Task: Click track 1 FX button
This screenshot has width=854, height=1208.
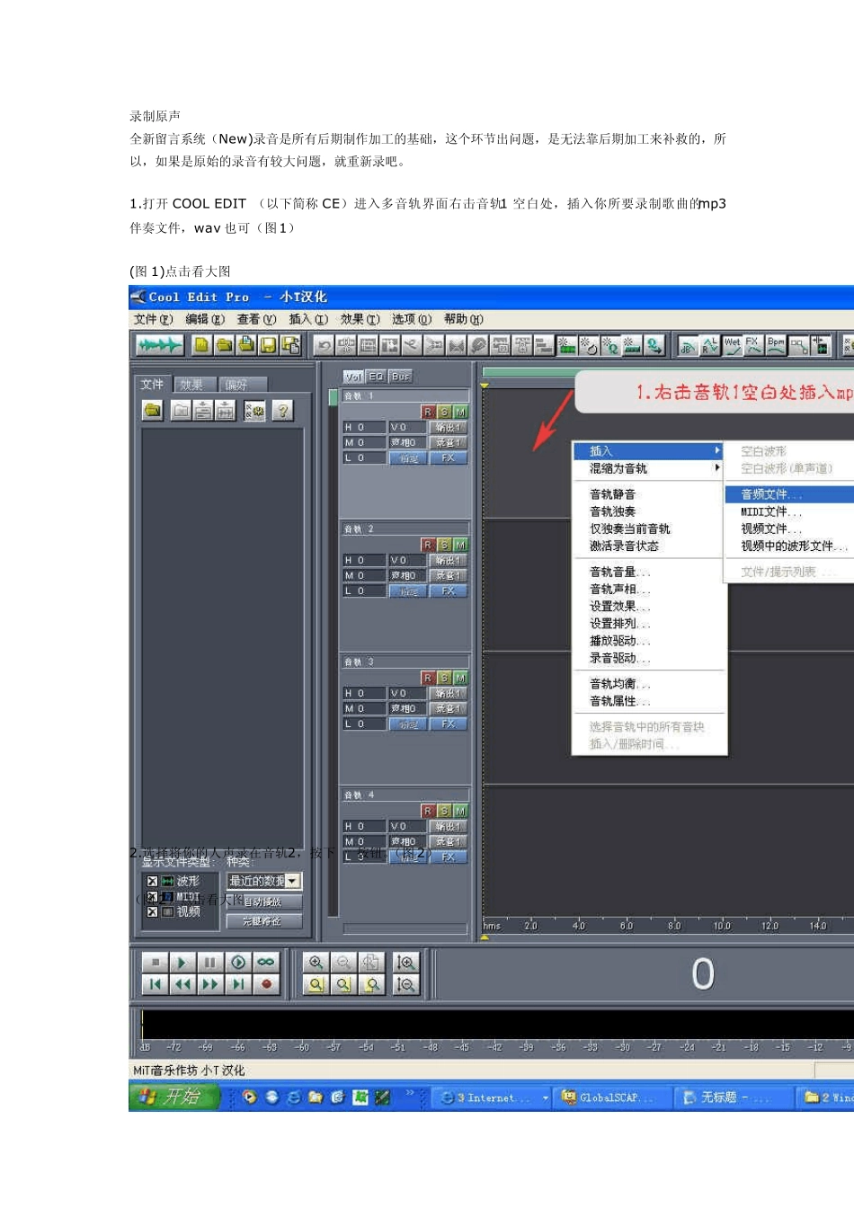Action: [x=448, y=457]
